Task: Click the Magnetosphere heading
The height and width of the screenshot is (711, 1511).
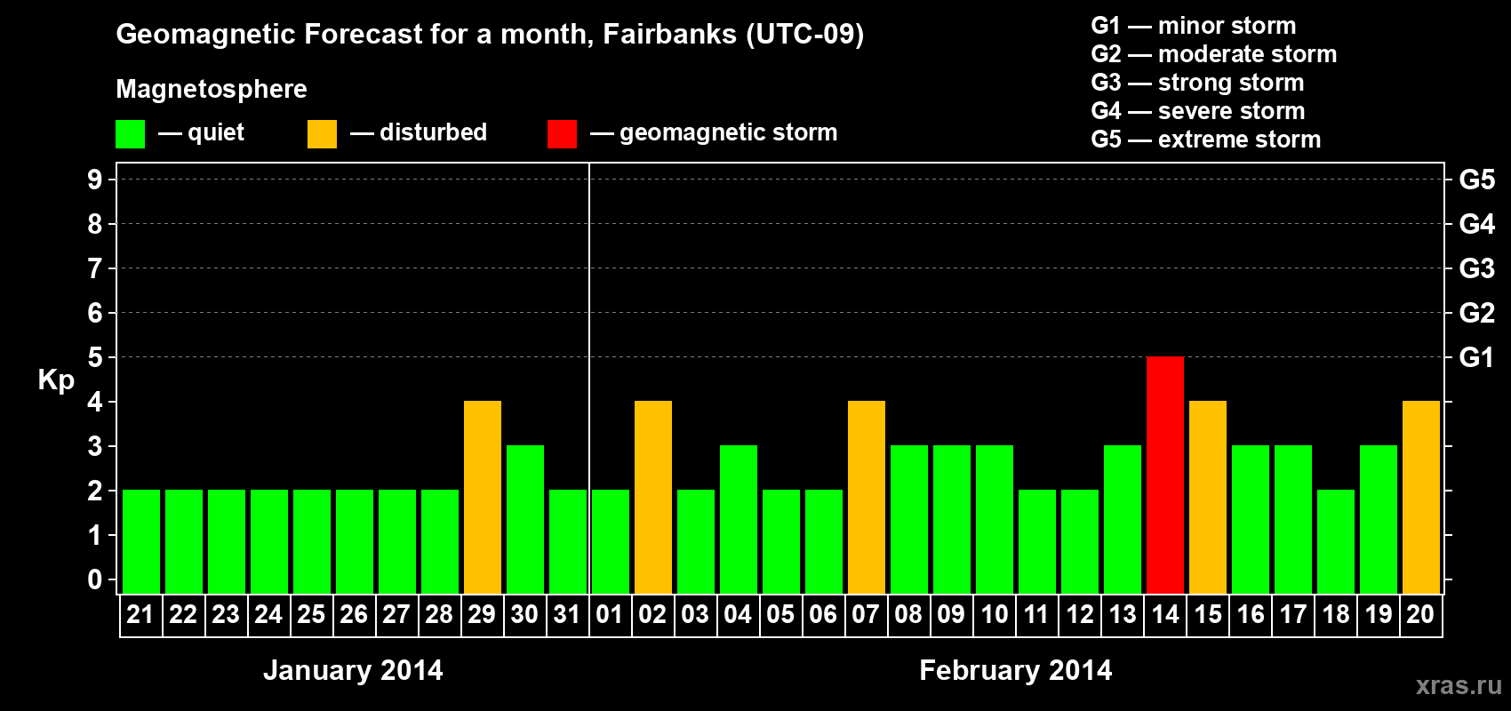Action: click(212, 89)
